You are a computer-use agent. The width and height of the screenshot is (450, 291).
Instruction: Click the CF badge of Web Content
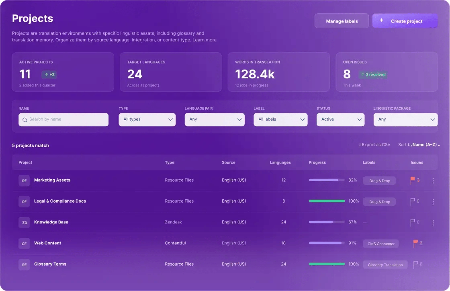[x=25, y=244]
